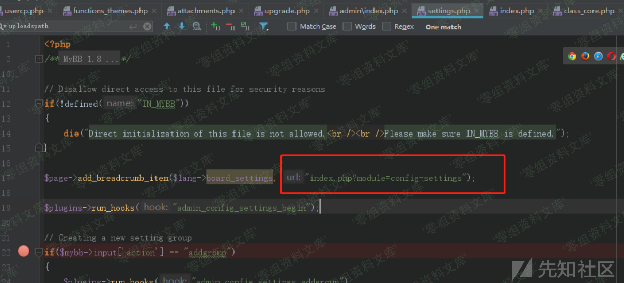Screen dimensions: 624x283
Task: Remove the breakpoint on line 22
Action: point(24,251)
